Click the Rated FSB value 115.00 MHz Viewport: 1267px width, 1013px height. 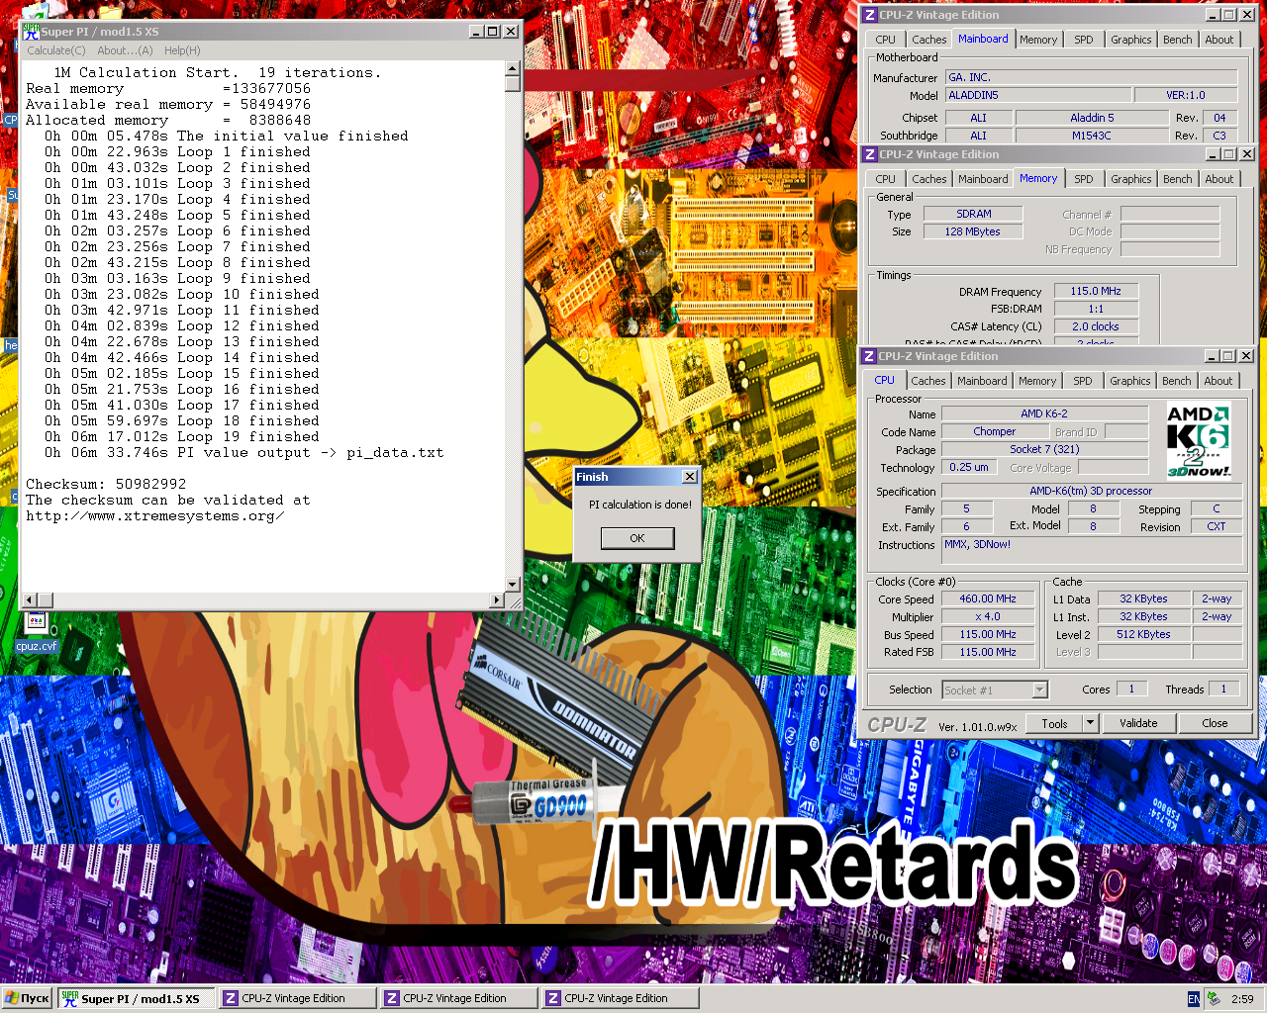988,652
